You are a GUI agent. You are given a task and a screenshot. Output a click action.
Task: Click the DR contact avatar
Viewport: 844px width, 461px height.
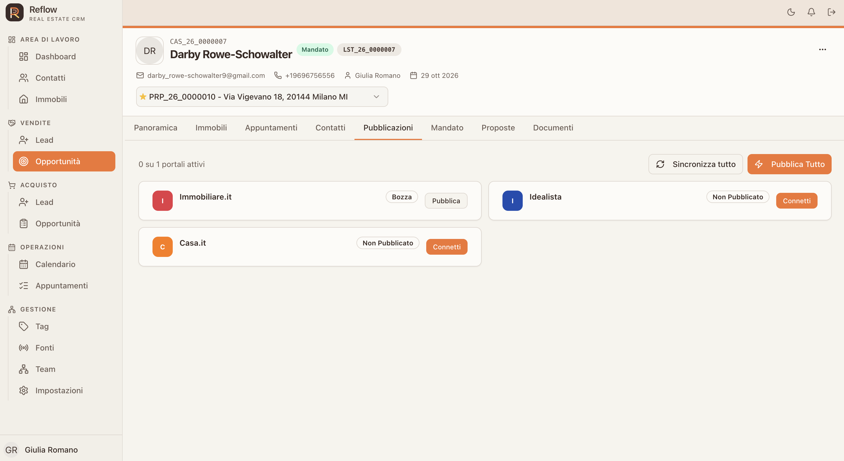pyautogui.click(x=150, y=51)
